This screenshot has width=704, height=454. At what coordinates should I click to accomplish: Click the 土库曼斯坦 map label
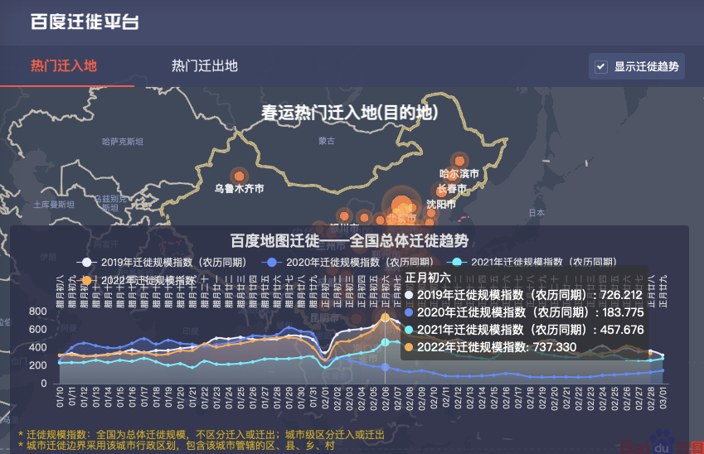[54, 205]
